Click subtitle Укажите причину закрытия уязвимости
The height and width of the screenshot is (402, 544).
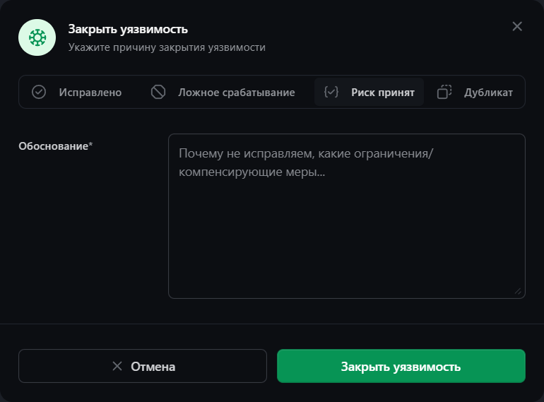tap(167, 47)
